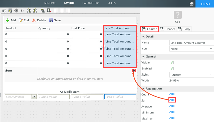Open the 'Select an item' dropdown arrow
Viewport: 214px width, 122px height.
(34, 97)
